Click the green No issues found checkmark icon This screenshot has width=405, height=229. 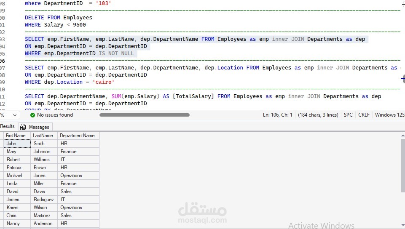[32, 115]
